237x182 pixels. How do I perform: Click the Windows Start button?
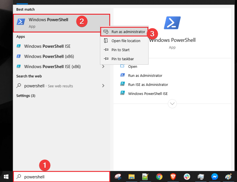6,177
